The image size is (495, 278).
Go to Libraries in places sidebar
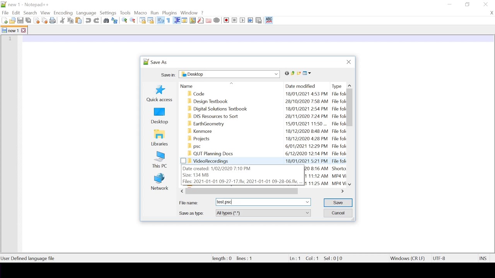pyautogui.click(x=160, y=138)
